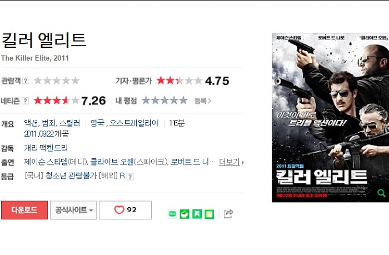This screenshot has width=389, height=255.
Task: Click the green bookmark share icon
Action: click(197, 214)
